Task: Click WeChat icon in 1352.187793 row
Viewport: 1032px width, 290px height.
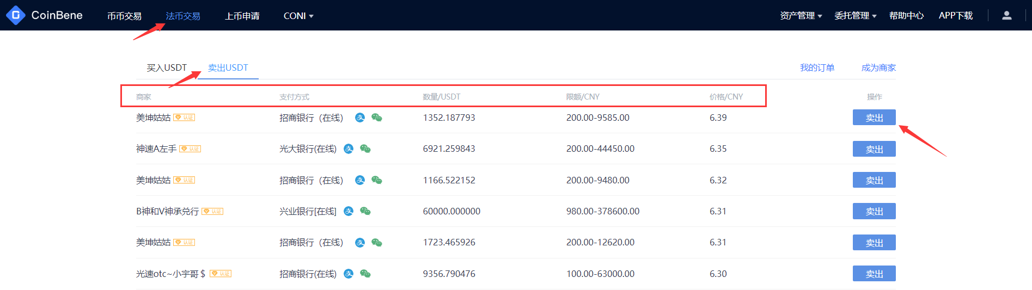Action: pos(377,118)
